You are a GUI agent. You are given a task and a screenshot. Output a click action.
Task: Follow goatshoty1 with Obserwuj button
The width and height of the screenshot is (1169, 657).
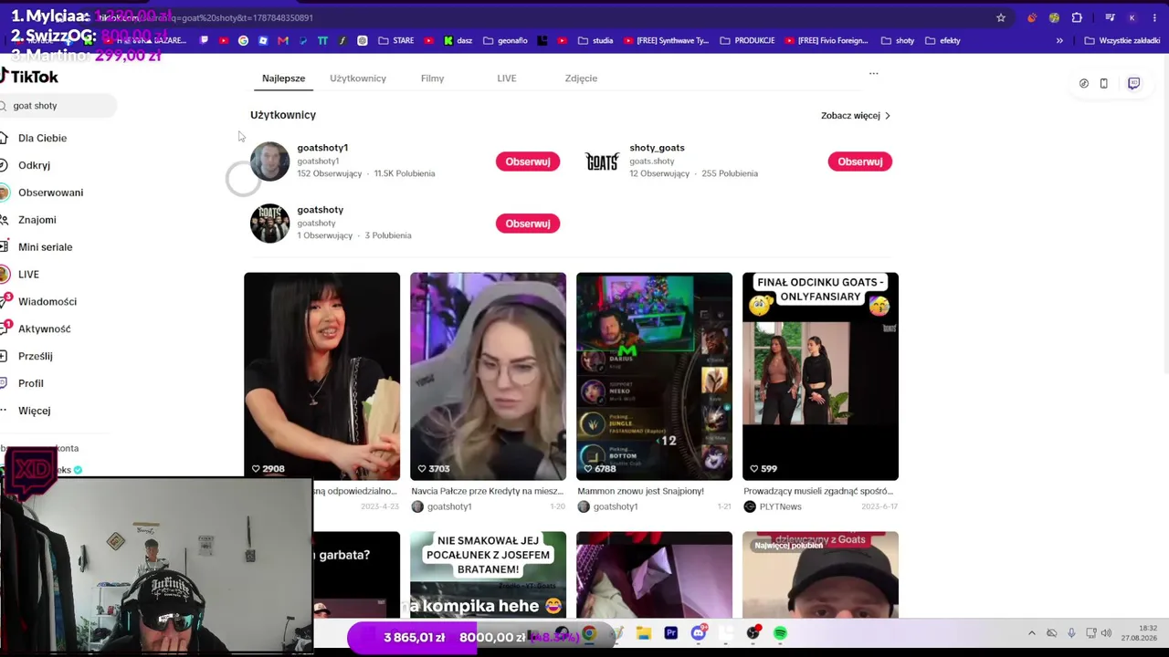tap(528, 162)
